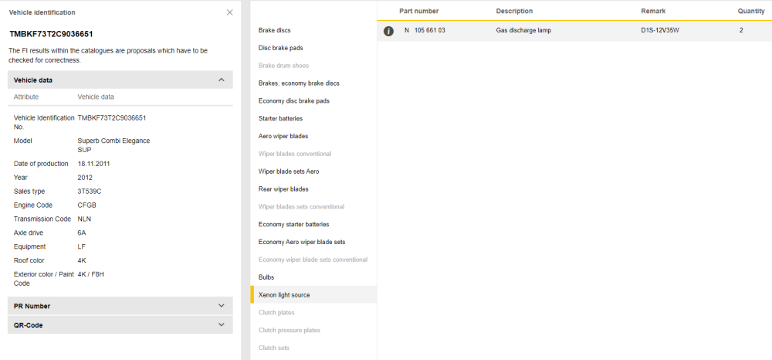
Task: Click Quantity column header
Action: click(751, 11)
